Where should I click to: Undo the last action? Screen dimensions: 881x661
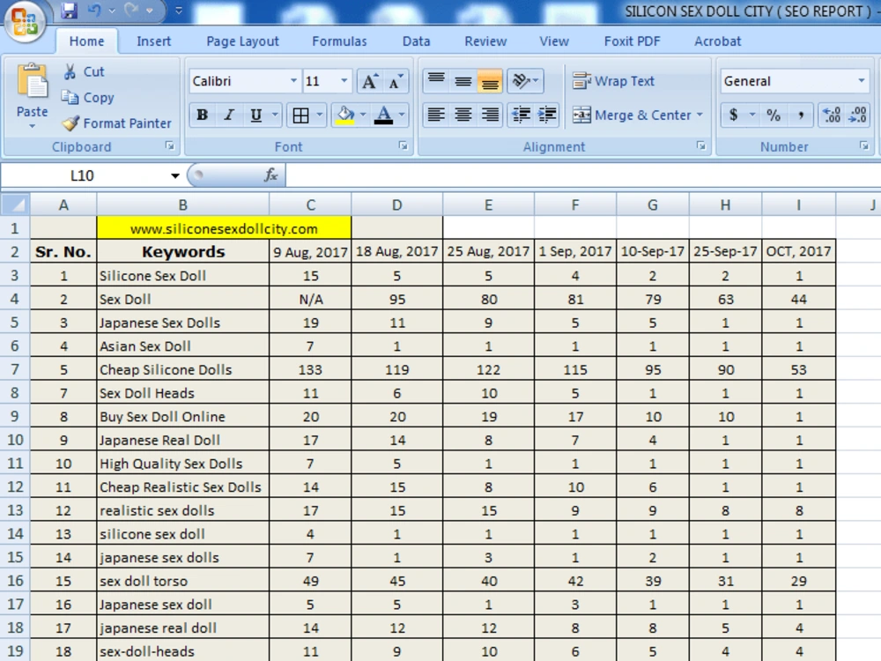click(94, 10)
